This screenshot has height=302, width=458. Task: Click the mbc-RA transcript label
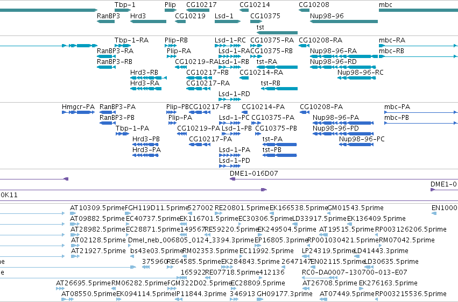point(392,40)
